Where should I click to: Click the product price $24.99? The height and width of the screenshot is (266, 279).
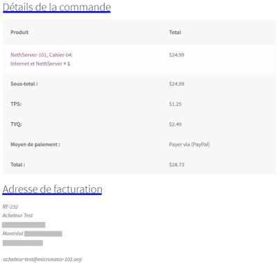[176, 55]
